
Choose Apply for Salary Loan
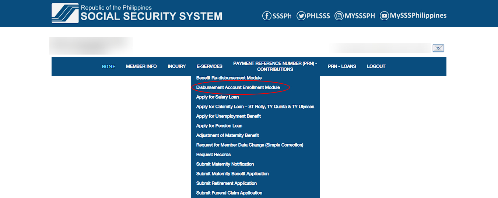tap(217, 97)
